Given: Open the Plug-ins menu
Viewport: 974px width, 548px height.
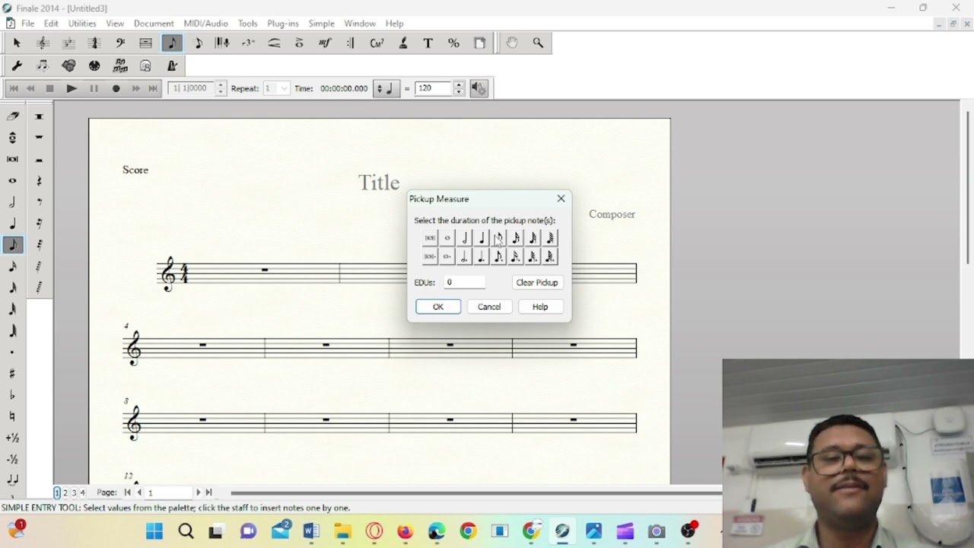Looking at the screenshot, I should 283,24.
